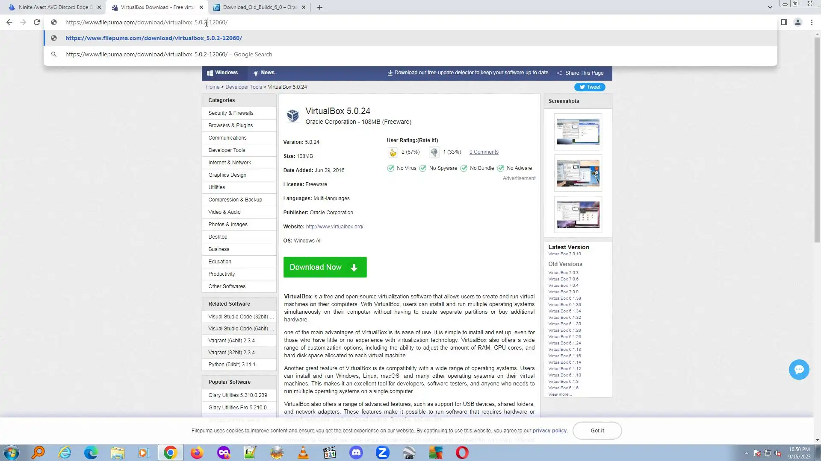The image size is (821, 461).
Task: Click the browser back arrow
Action: tap(9, 22)
